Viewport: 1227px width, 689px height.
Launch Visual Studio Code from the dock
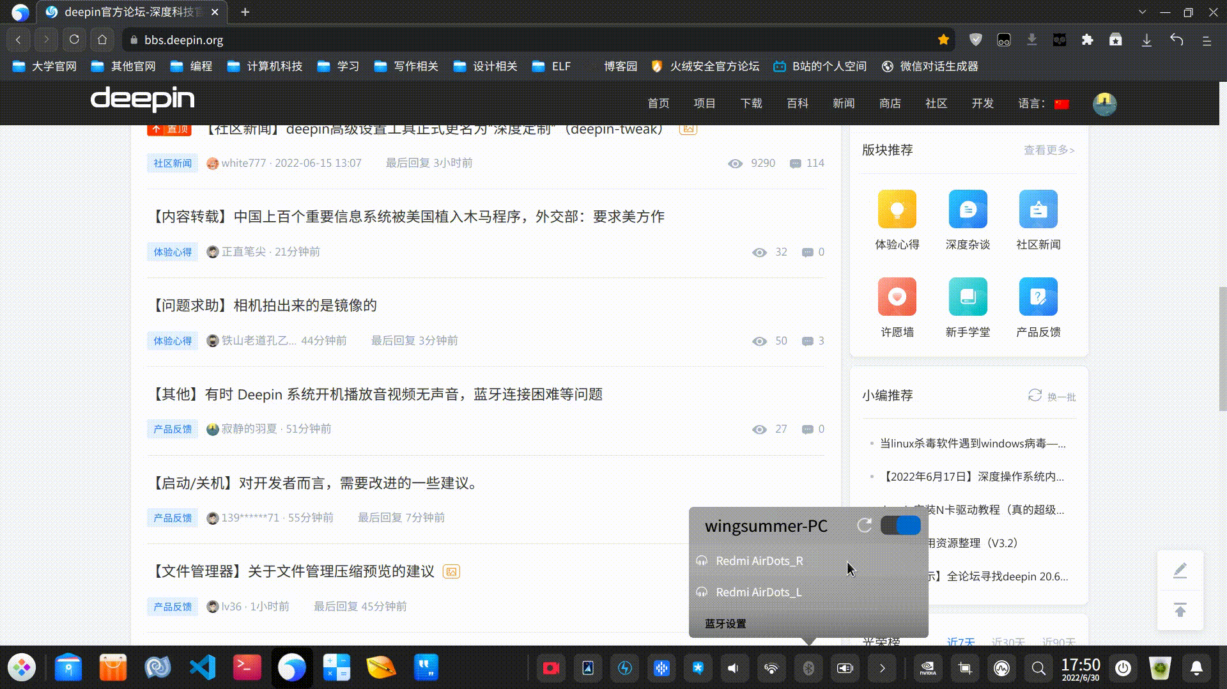point(202,667)
